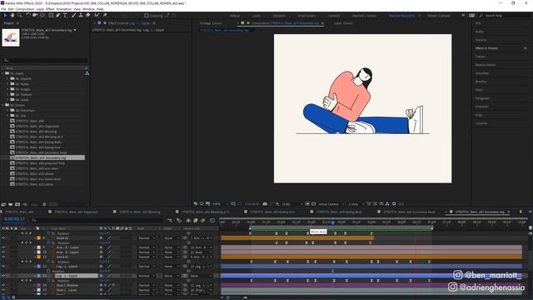Open the resolution (Full) dropdown
This screenshot has height=300, width=533.
[x=291, y=203]
